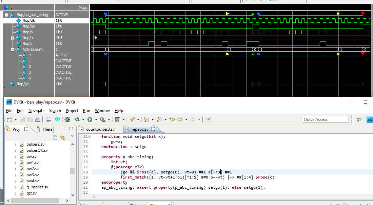This screenshot has height=205, width=373.
Task: Select the /top/clk signal in waveform
Action: (28, 20)
